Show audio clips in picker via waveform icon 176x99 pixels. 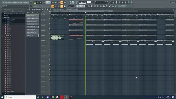pyautogui.click(x=32, y=13)
